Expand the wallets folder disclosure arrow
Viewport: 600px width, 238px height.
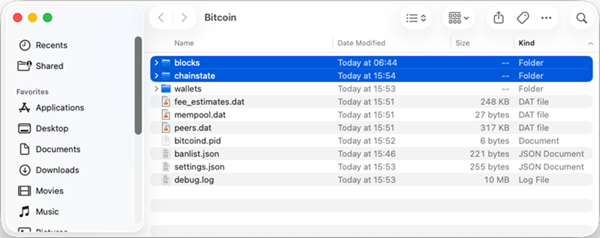pos(156,89)
